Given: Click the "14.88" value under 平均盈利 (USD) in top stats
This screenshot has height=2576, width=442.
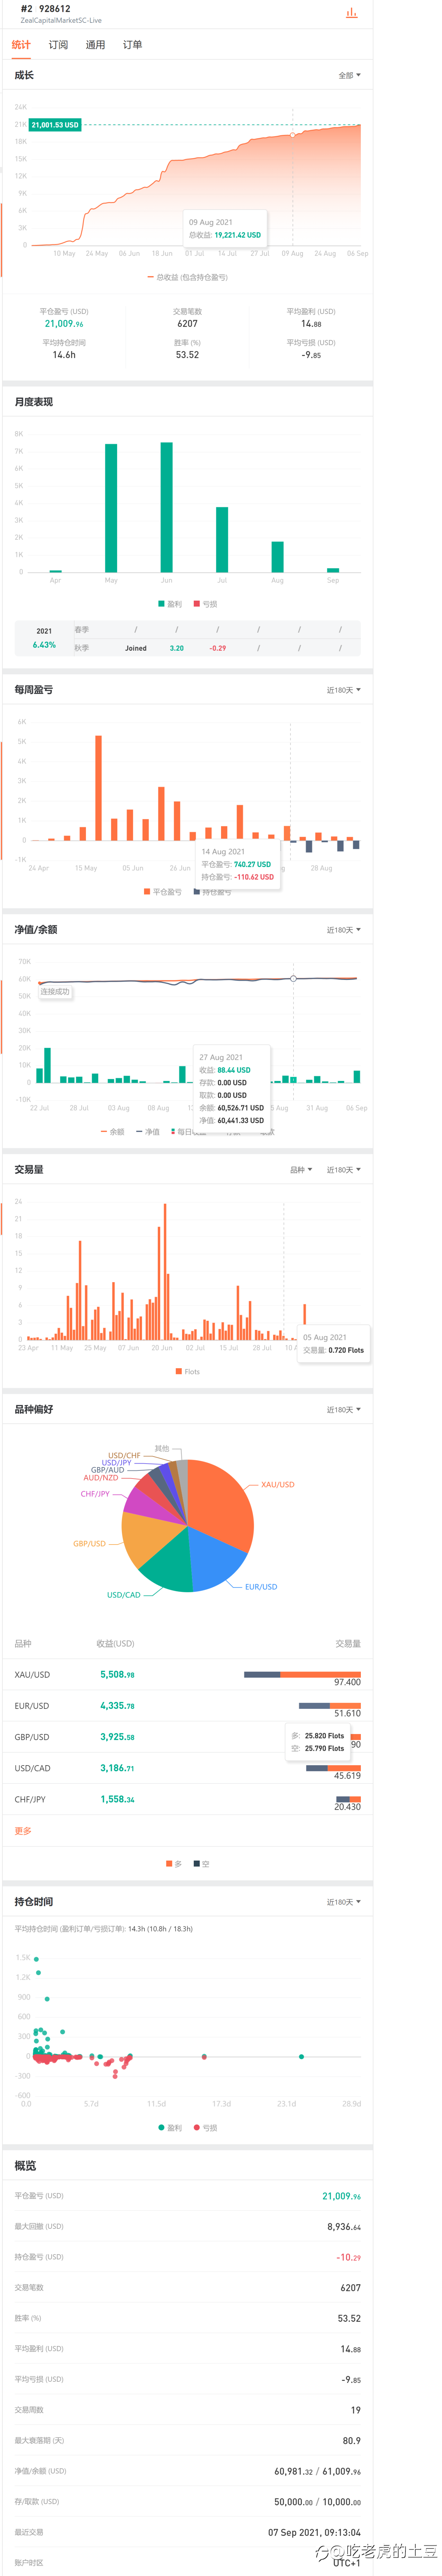Looking at the screenshot, I should tap(311, 324).
